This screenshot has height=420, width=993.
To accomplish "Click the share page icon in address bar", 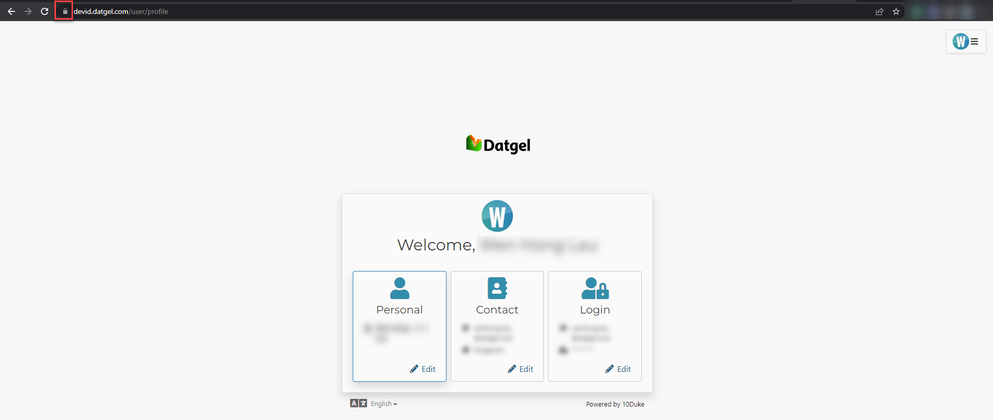I will [880, 11].
